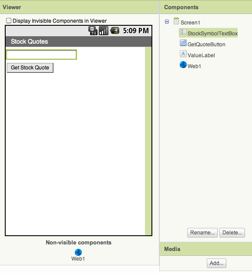The width and height of the screenshot is (252, 275).
Task: Click the Screen1 form icon in Components
Action: (176, 21)
